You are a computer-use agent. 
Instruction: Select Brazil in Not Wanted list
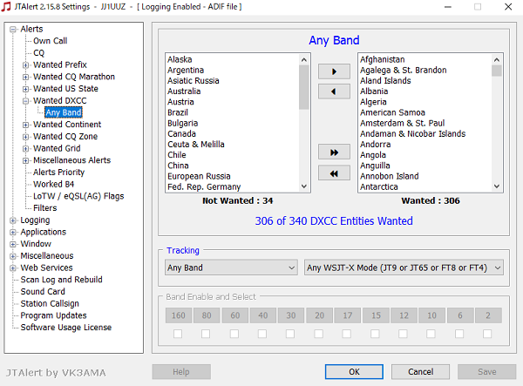pyautogui.click(x=177, y=113)
